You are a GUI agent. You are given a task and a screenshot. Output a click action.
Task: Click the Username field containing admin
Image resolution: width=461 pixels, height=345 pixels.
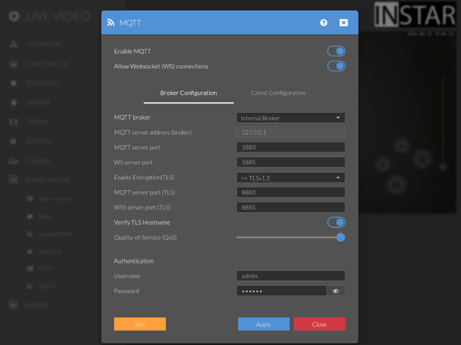pyautogui.click(x=291, y=276)
